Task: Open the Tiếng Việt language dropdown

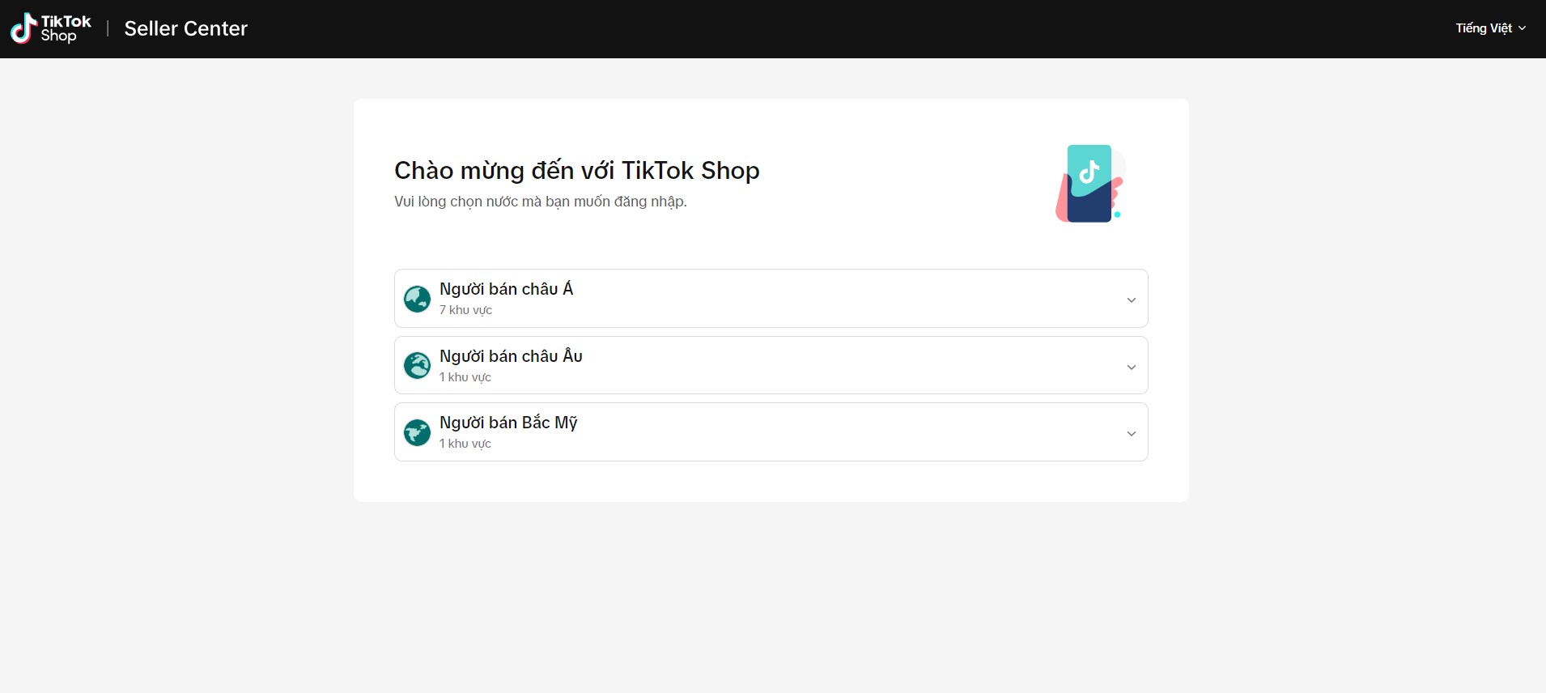Action: coord(1490,28)
